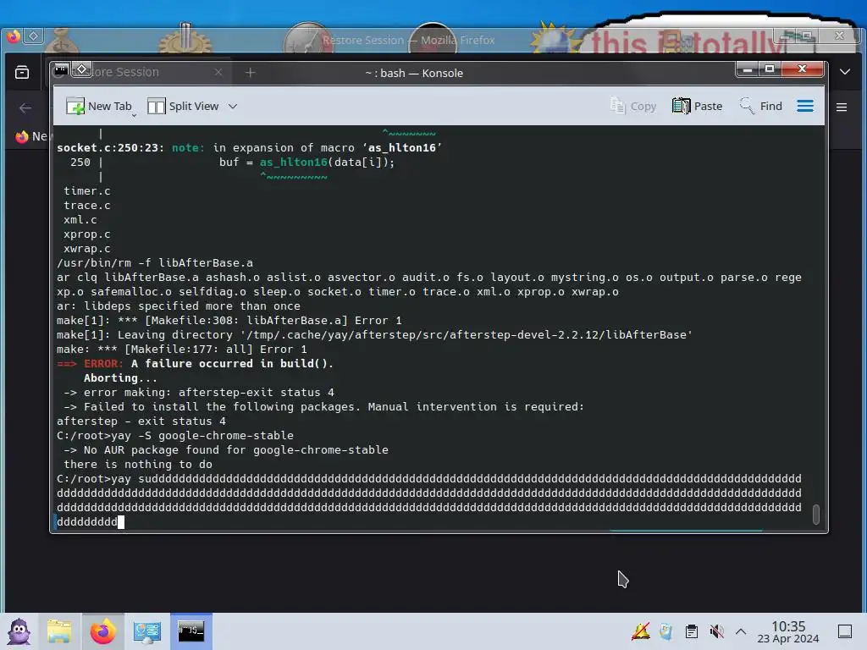Click the notifications tray icon
This screenshot has width=867, height=650.
(x=641, y=631)
